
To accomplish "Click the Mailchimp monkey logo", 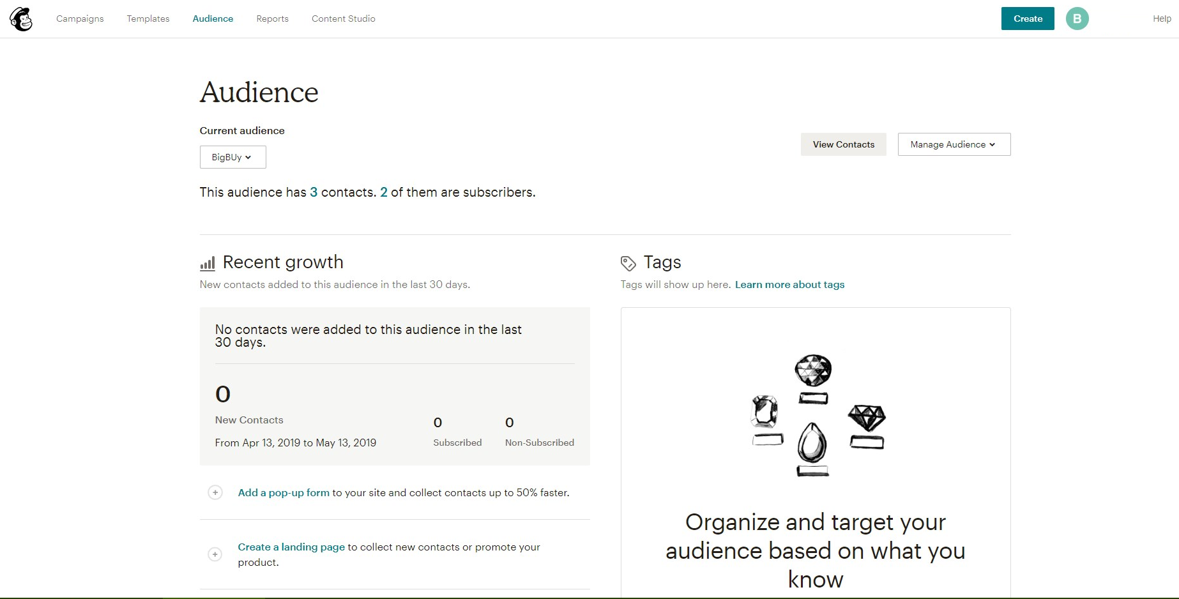I will [21, 19].
